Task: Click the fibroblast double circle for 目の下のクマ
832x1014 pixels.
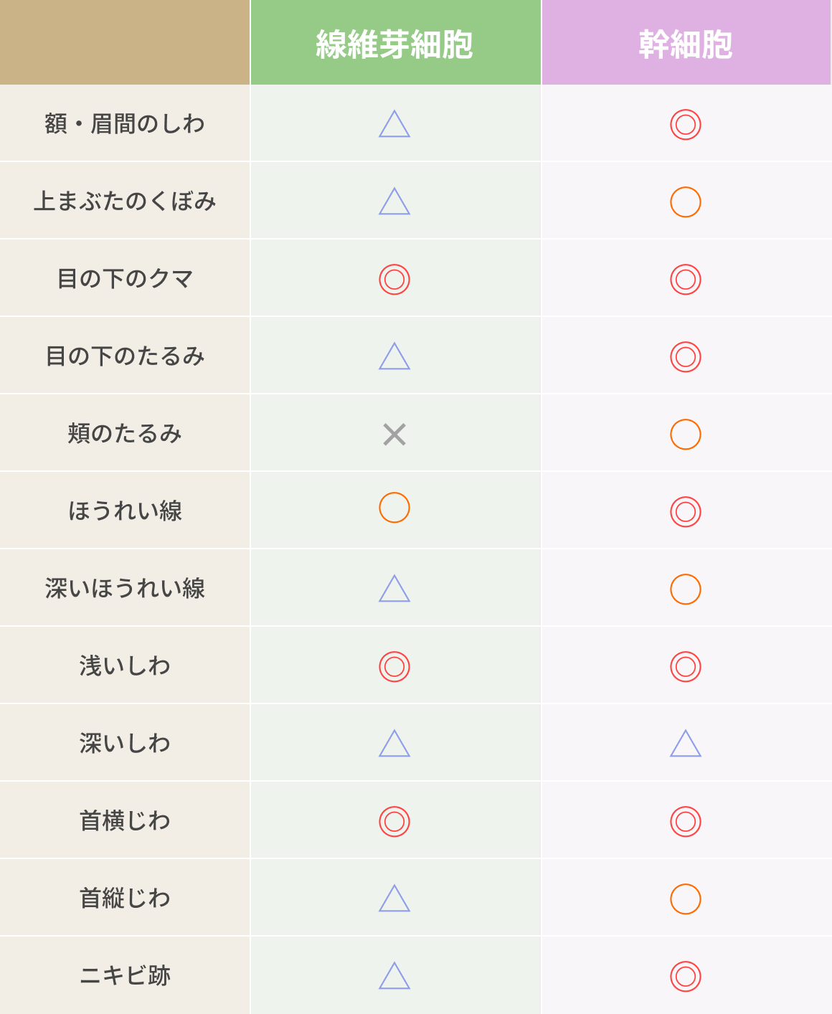Action: click(x=394, y=280)
